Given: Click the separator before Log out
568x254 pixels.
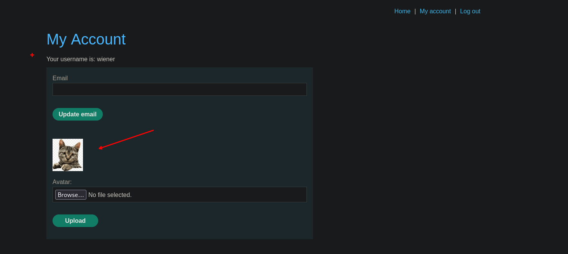Looking at the screenshot, I should point(455,11).
